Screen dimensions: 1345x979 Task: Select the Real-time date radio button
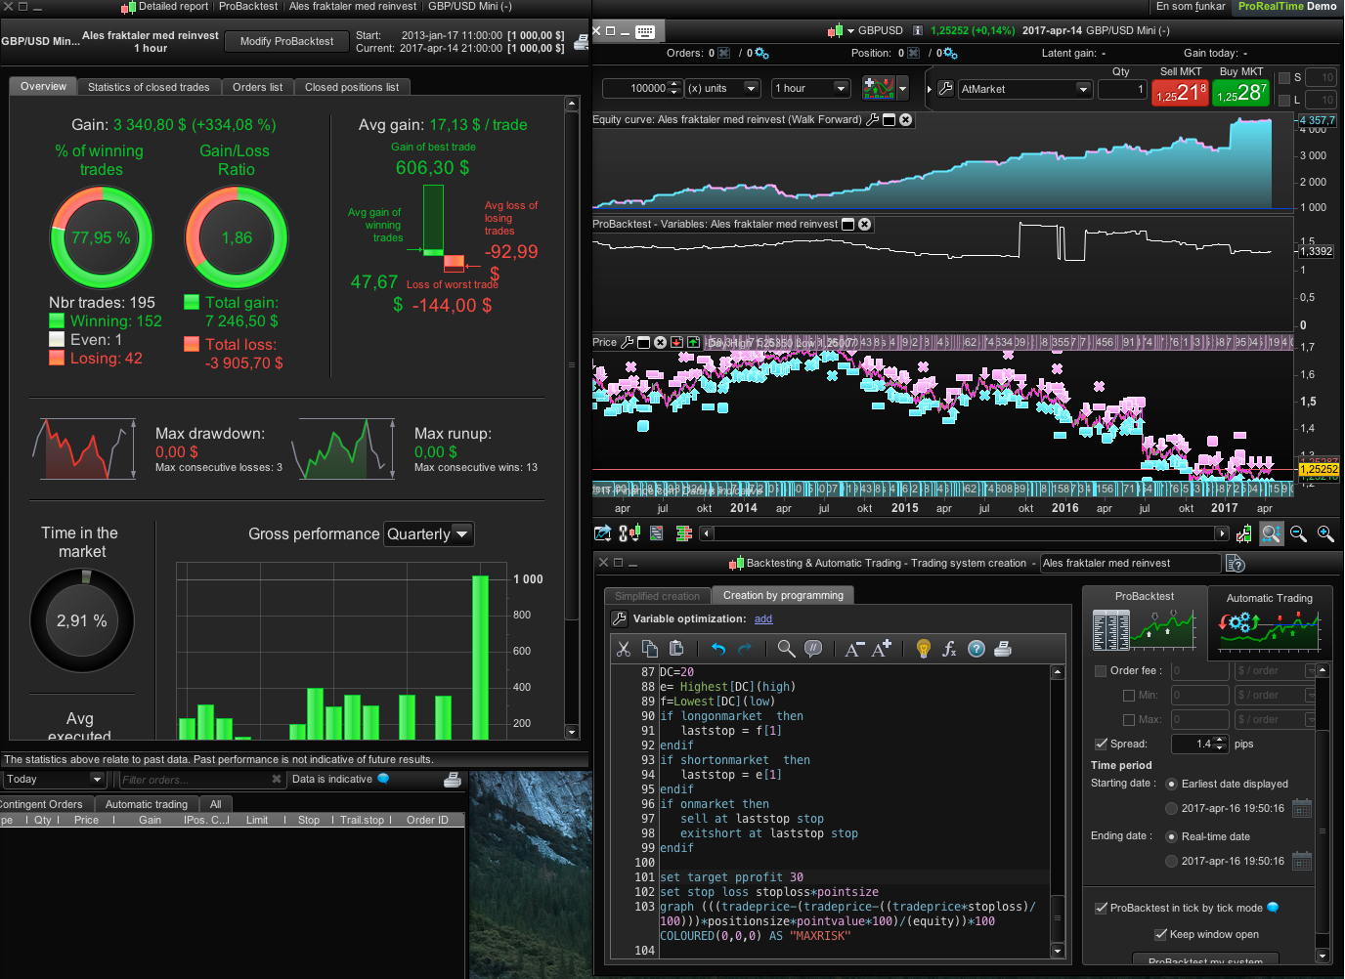point(1171,836)
